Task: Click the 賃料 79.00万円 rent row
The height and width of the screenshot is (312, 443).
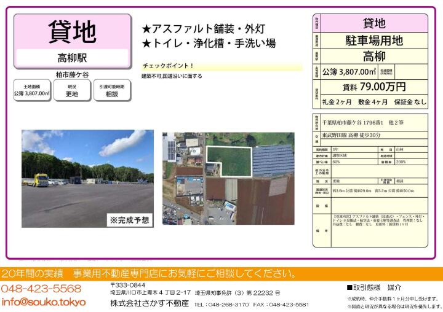Action: click(x=373, y=86)
